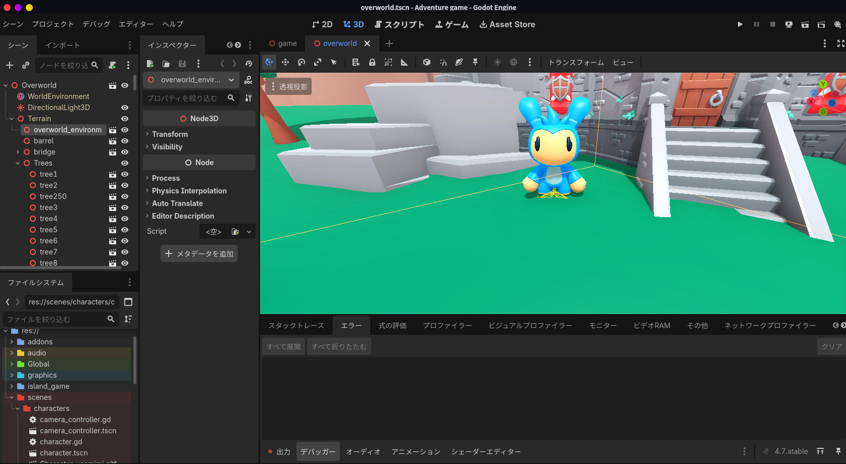The width and height of the screenshot is (846, 464).
Task: Open the デバッグ menu
Action: [96, 24]
